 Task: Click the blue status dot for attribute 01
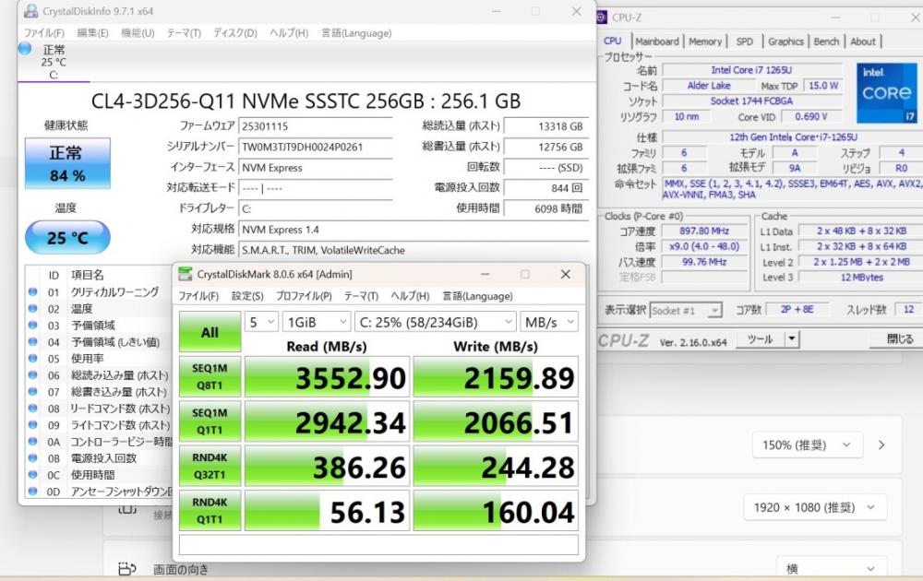click(32, 292)
